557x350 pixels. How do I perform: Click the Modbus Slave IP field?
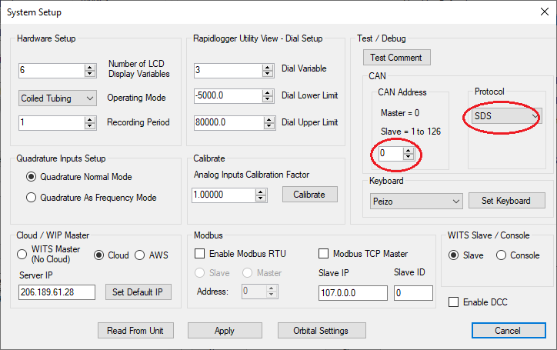tap(353, 293)
